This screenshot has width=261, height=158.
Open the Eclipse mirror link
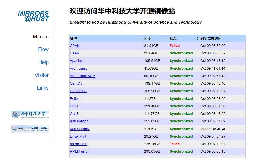(76, 99)
